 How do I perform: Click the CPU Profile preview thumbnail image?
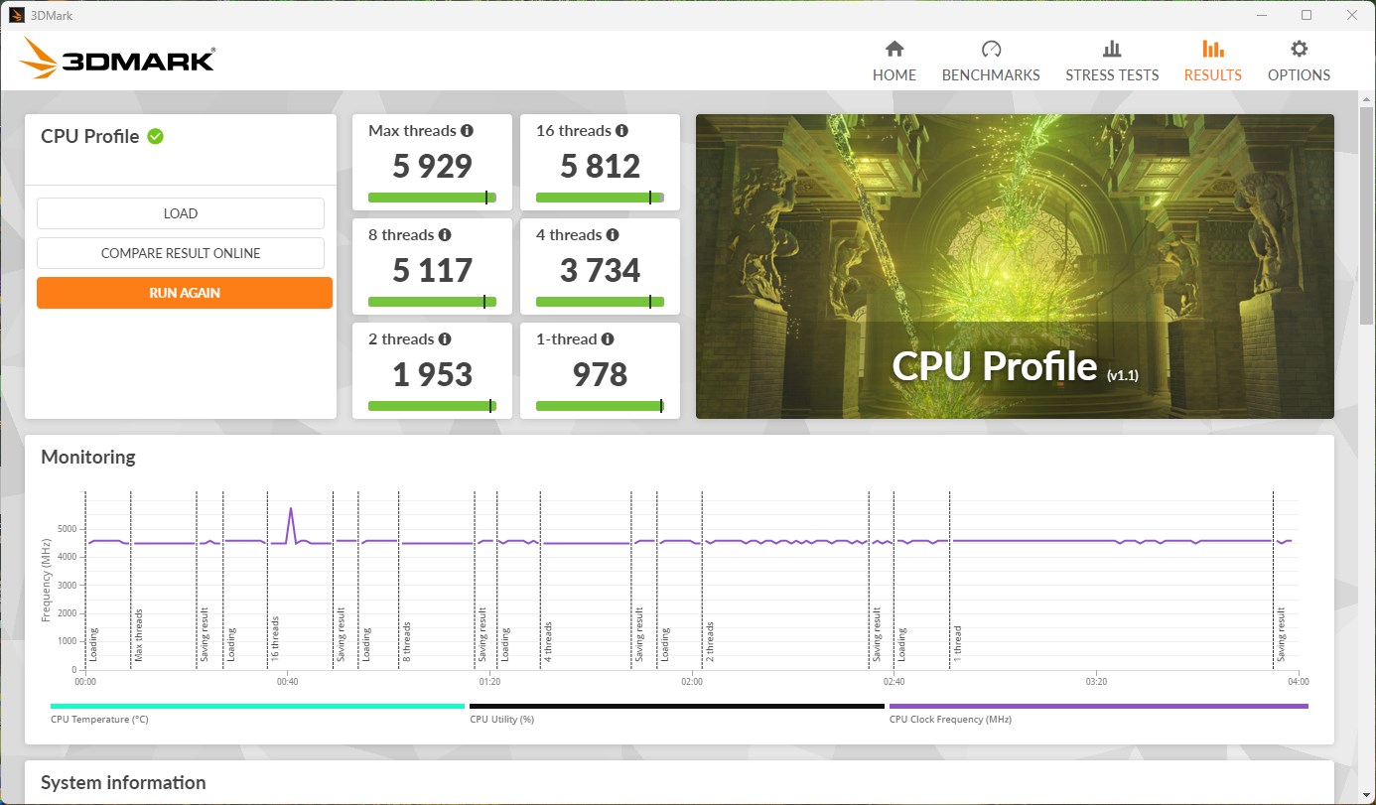click(x=1014, y=266)
